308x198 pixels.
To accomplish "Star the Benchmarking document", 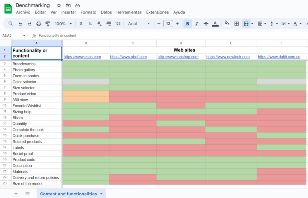I will pyautogui.click(x=59, y=5).
